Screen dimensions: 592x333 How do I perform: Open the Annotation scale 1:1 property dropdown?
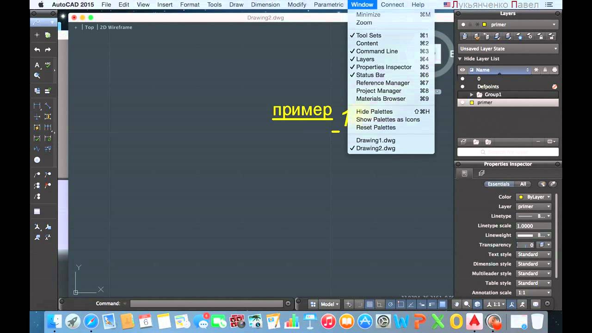(534, 293)
